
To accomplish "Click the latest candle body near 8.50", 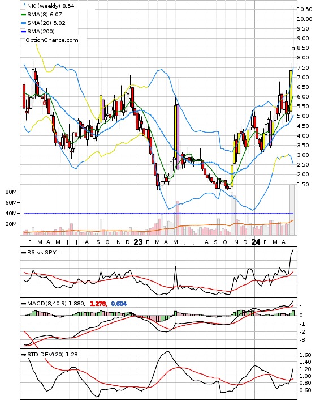I will pos(293,49).
